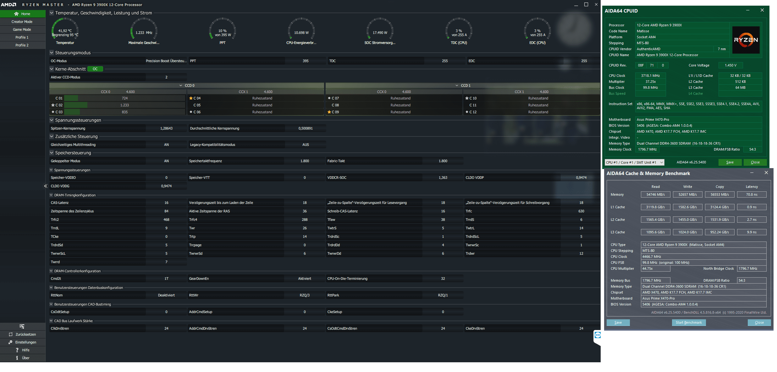Screen dimensions: 777x372
Task: Click the dot marker on core C 07
Action: click(329, 98)
